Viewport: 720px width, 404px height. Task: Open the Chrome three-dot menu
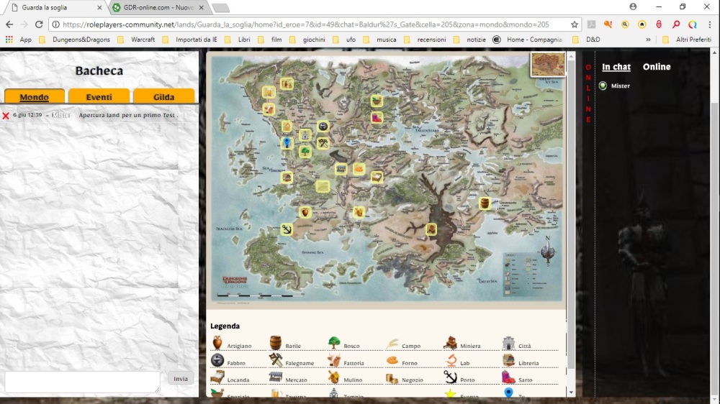point(709,24)
